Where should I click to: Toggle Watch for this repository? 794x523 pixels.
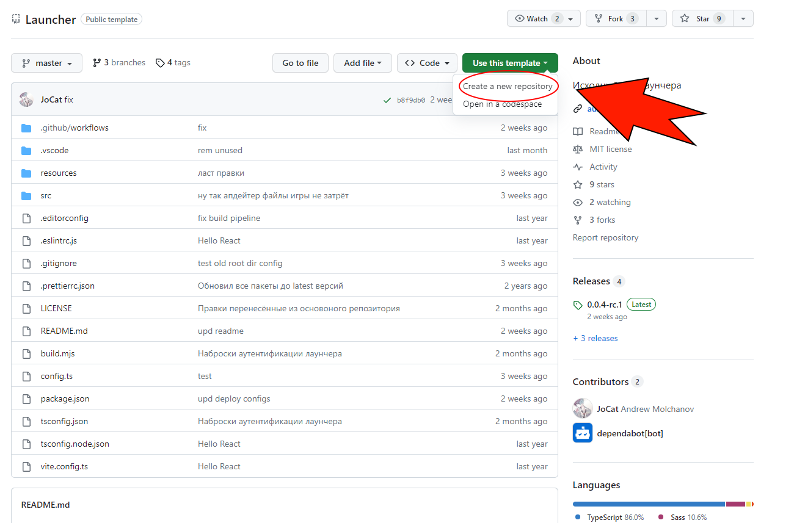tap(537, 19)
